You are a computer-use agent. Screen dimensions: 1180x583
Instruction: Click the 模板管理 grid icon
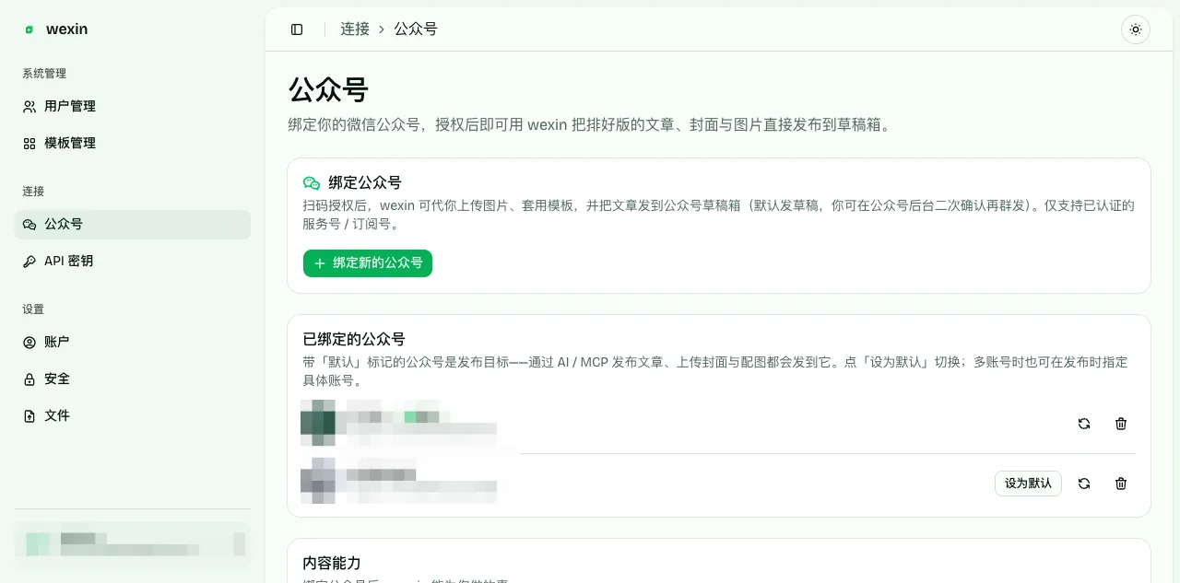(x=29, y=144)
